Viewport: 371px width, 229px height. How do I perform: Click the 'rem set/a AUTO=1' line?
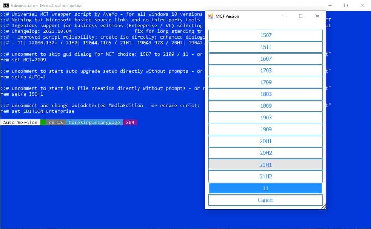pos(23,77)
